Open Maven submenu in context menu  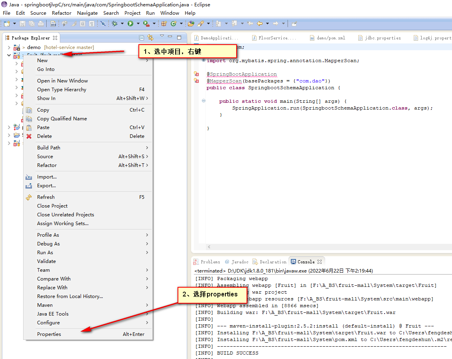coord(88,305)
